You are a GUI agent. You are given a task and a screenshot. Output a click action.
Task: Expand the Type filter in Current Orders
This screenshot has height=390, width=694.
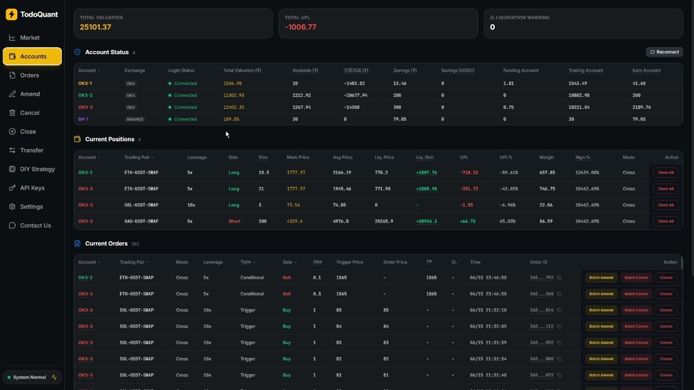click(x=248, y=262)
